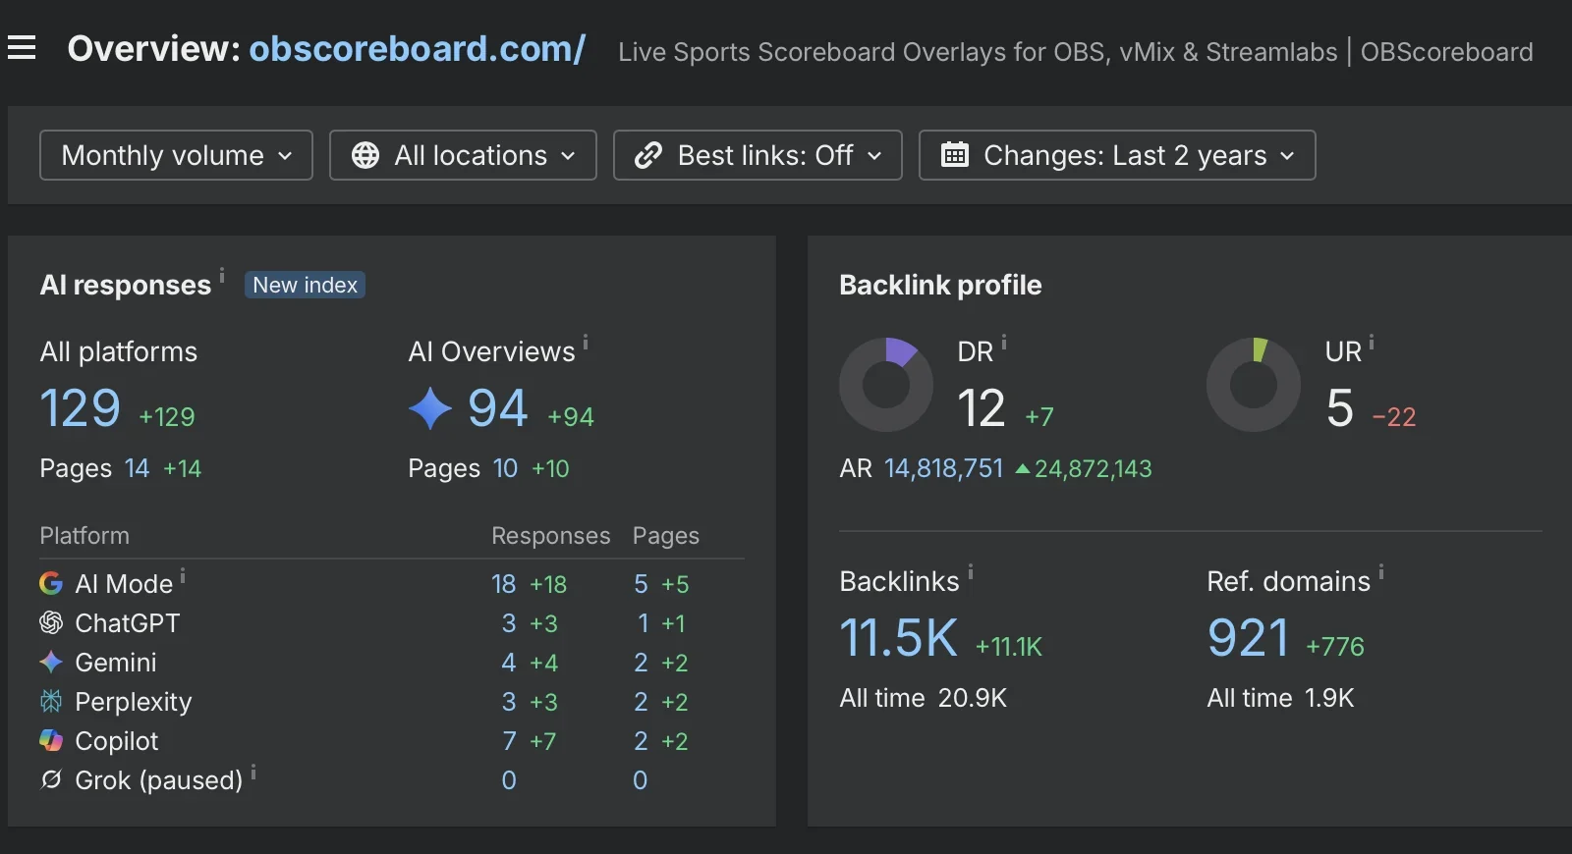Click the info icon beside AI responses

[x=222, y=275]
